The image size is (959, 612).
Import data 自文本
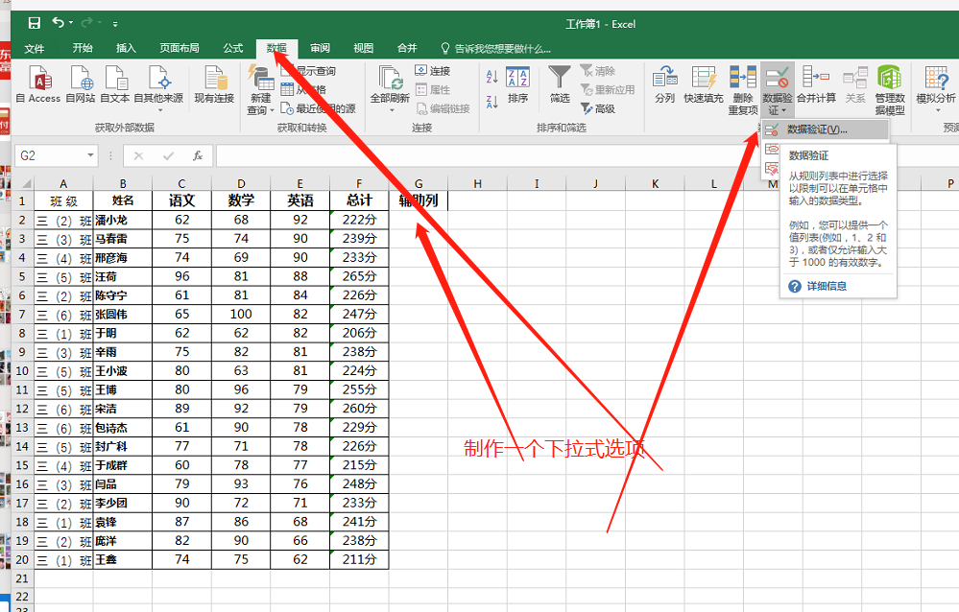pyautogui.click(x=115, y=84)
